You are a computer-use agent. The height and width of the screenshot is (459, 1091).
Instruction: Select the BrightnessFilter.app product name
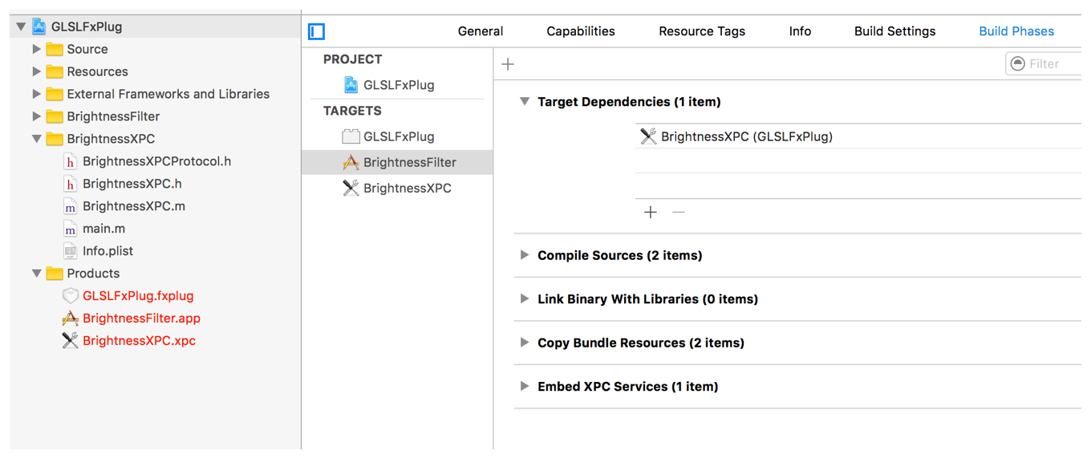141,319
